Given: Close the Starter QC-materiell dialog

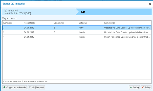Looking at the screenshot, I should coord(150,4).
